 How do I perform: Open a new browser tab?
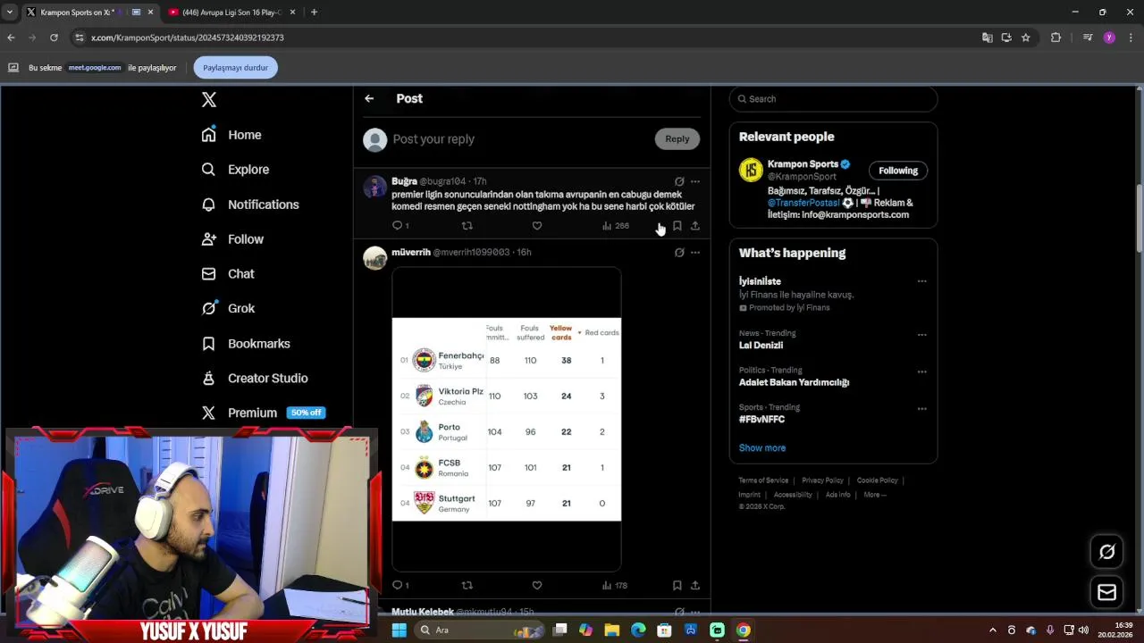pyautogui.click(x=314, y=13)
